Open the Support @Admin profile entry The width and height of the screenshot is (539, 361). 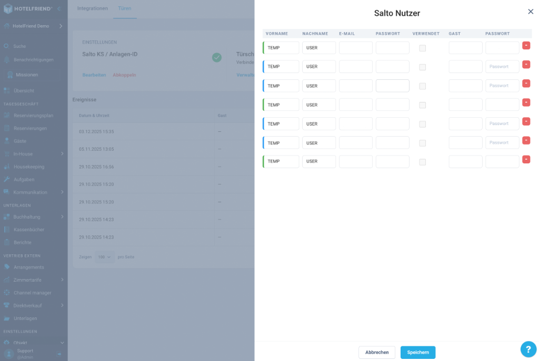point(25,354)
